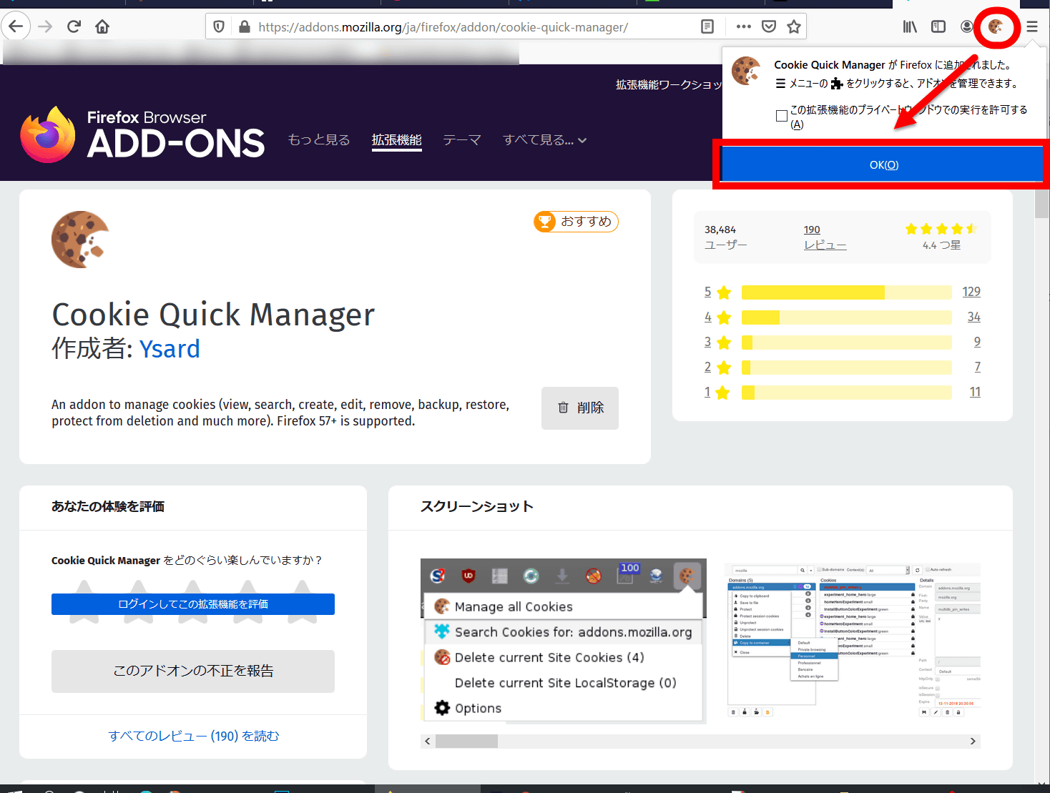Image resolution: width=1050 pixels, height=793 pixels.
Task: Reload the current page
Action: pos(74,27)
